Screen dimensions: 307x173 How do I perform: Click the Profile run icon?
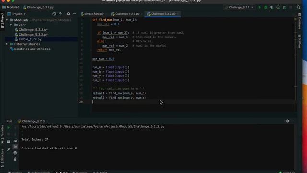[x=278, y=7]
